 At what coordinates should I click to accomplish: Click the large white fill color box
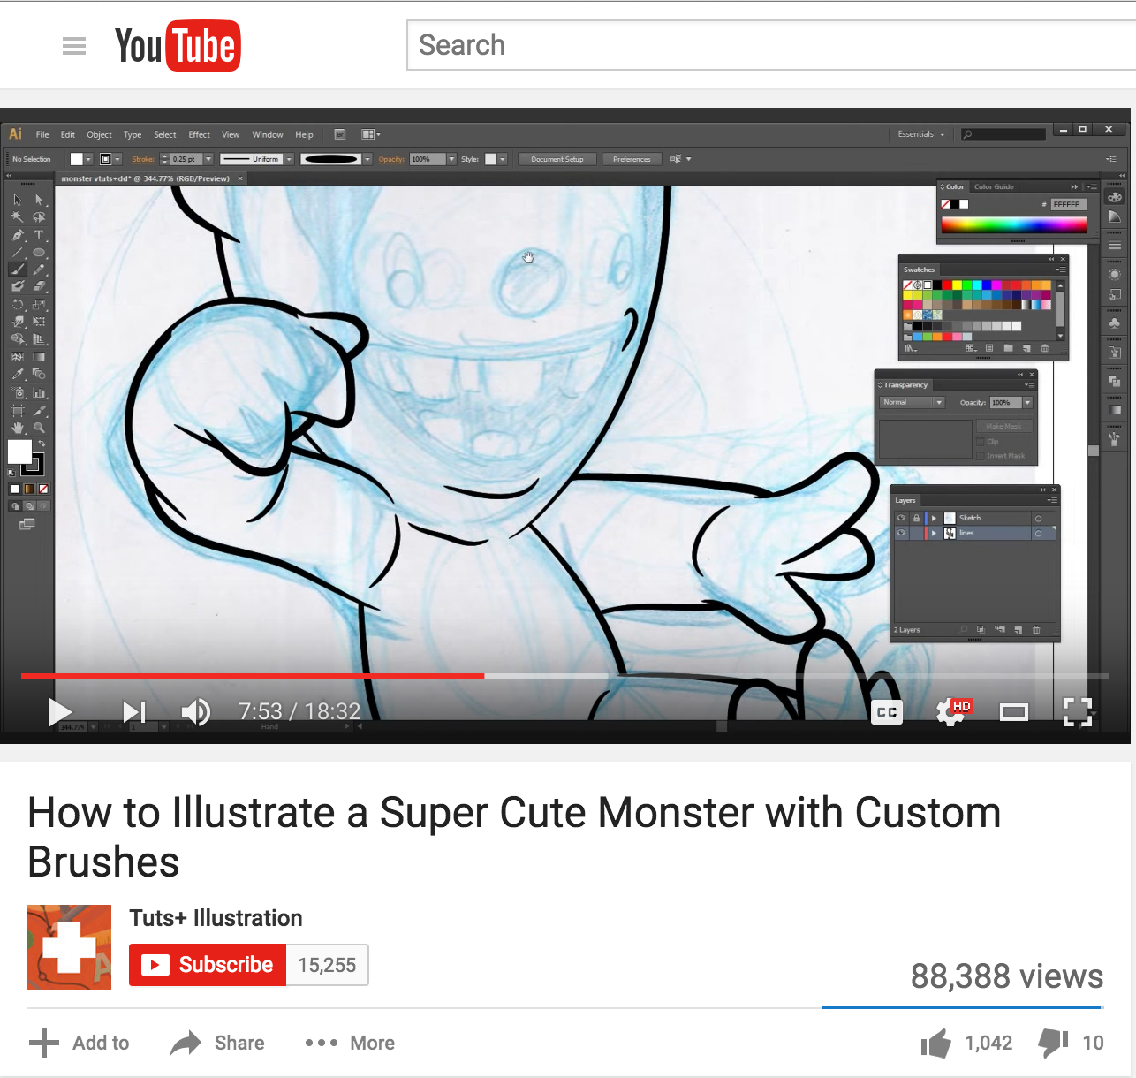(19, 452)
